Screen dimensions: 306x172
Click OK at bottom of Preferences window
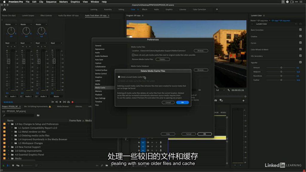pos(204,134)
